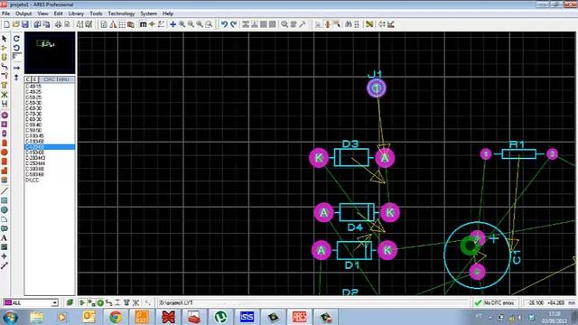Open the ISIS icon in the taskbar
Screen dimensions: 578x325
coord(247,317)
